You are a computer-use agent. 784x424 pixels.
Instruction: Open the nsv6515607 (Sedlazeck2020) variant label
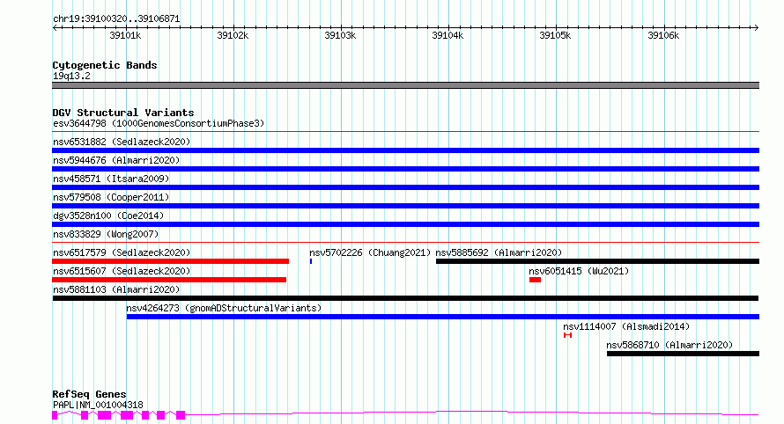click(122, 271)
